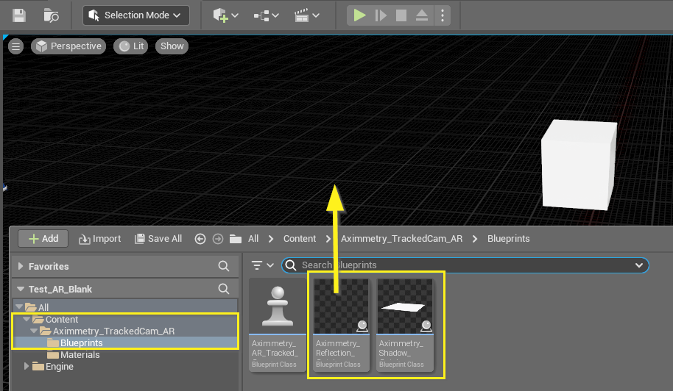Screen dimensions: 673x391
Task: Click the Eject button in toolbar
Action: click(422, 16)
